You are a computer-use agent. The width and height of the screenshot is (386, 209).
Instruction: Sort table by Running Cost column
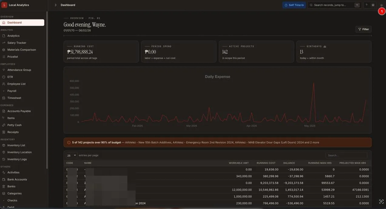(266, 163)
